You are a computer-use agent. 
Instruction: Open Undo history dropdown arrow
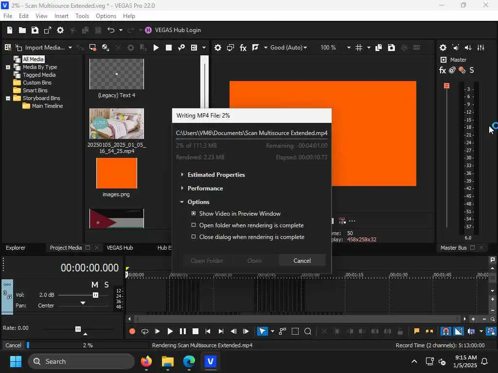pyautogui.click(x=121, y=30)
